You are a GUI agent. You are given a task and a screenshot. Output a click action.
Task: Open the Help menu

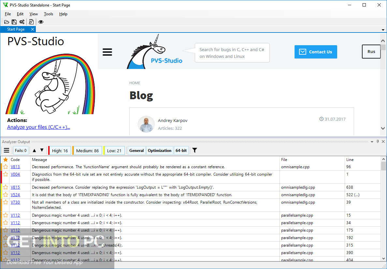tap(63, 14)
